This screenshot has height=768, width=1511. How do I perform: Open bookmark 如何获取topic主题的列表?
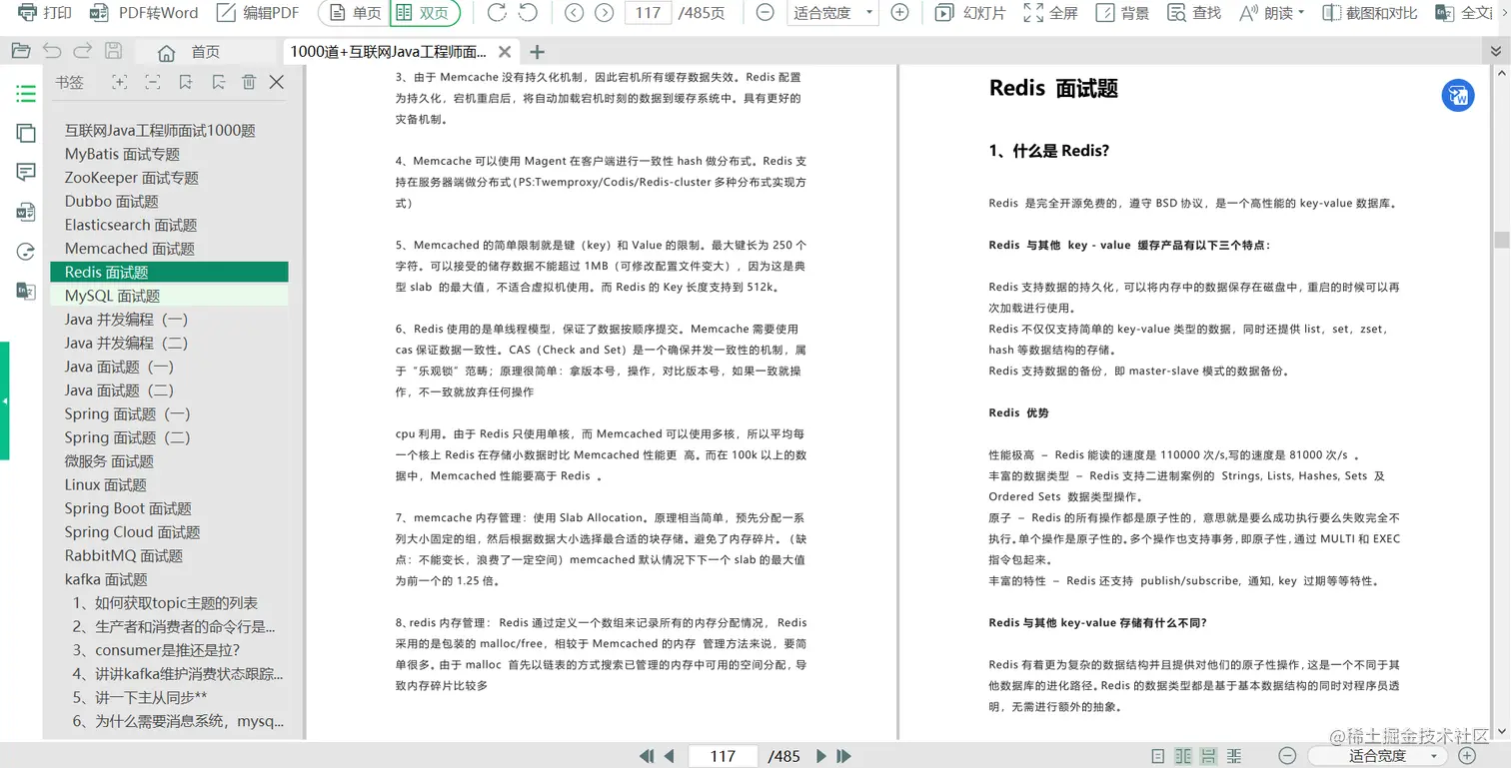click(165, 603)
